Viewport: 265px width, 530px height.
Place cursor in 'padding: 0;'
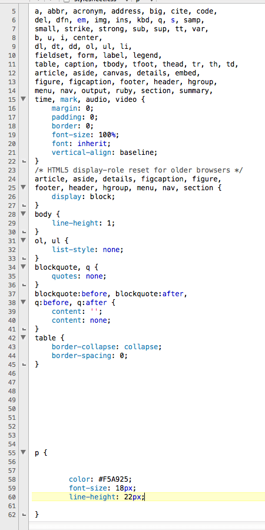tap(75, 117)
